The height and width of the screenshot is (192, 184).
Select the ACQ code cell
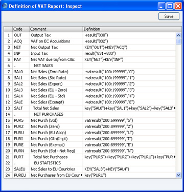21,41
